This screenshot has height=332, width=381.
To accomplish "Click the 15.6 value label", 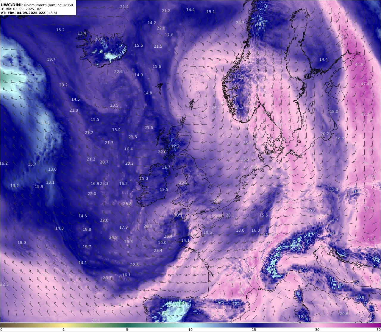I will pos(157,66).
